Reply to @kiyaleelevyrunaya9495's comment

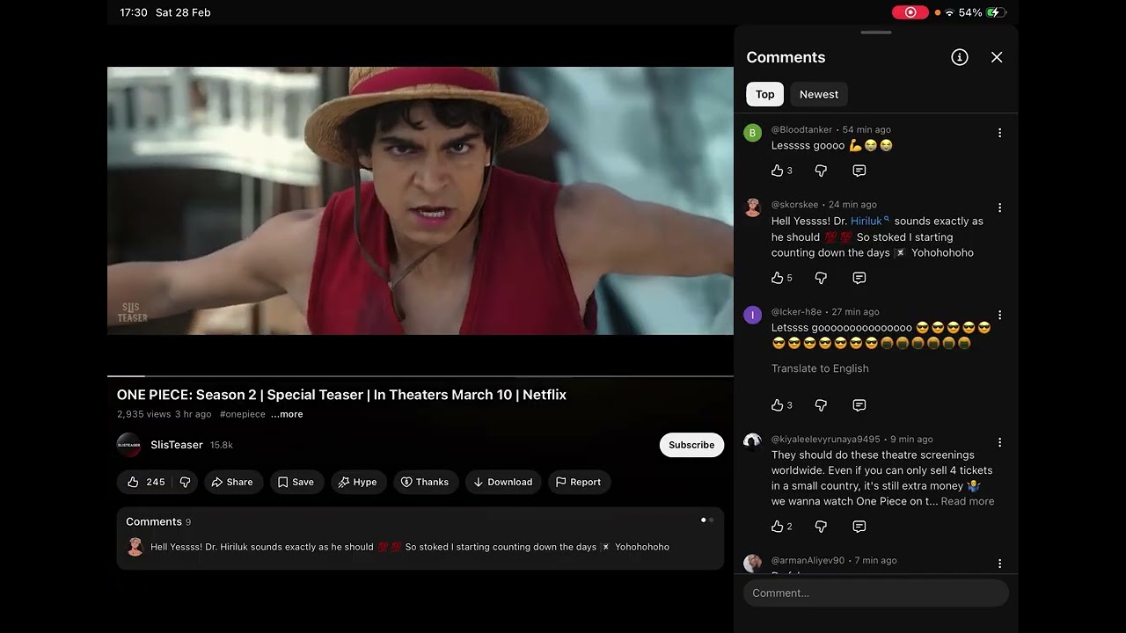click(859, 527)
